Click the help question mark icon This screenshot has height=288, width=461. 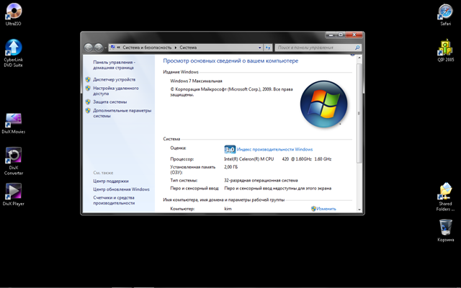[x=352, y=55]
